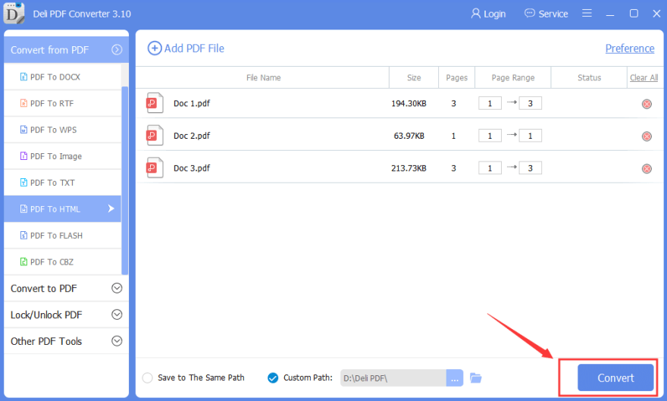Click the custom path D:\Deli PDF\ field
The width and height of the screenshot is (667, 401).
coord(393,378)
